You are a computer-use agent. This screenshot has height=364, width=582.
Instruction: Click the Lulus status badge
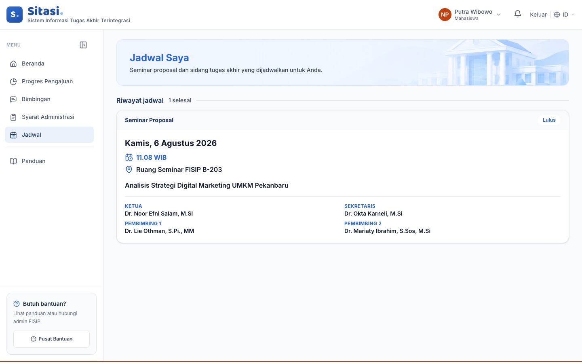[x=549, y=120]
